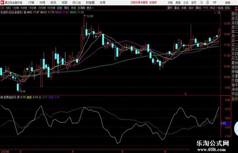238x153 pixels.
Task: Click the 统计 statistics button
Action: (191, 8)
